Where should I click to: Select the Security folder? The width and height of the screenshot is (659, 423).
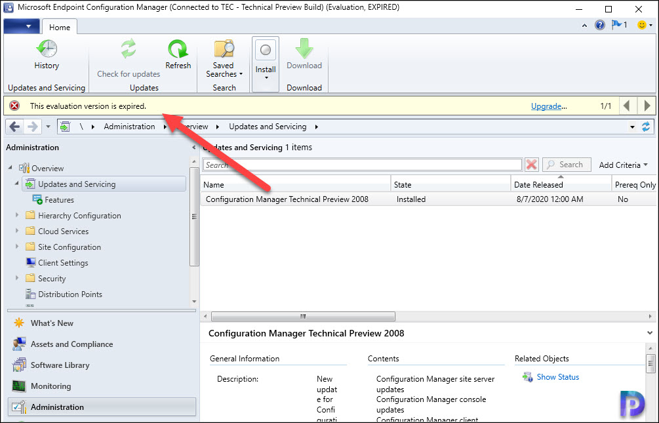[52, 278]
